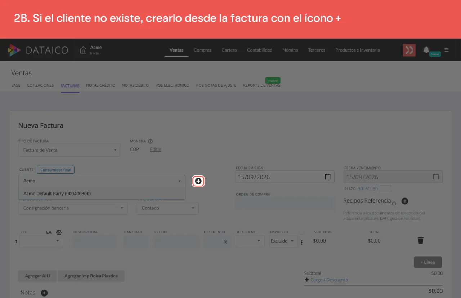Open the Acme home icon
This screenshot has height=298, width=461.
(x=83, y=50)
